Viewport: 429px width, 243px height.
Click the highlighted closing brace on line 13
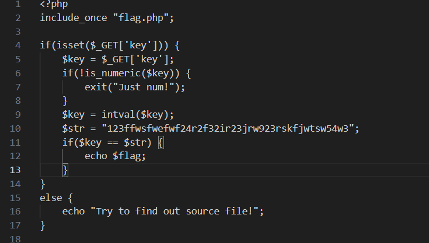click(65, 170)
